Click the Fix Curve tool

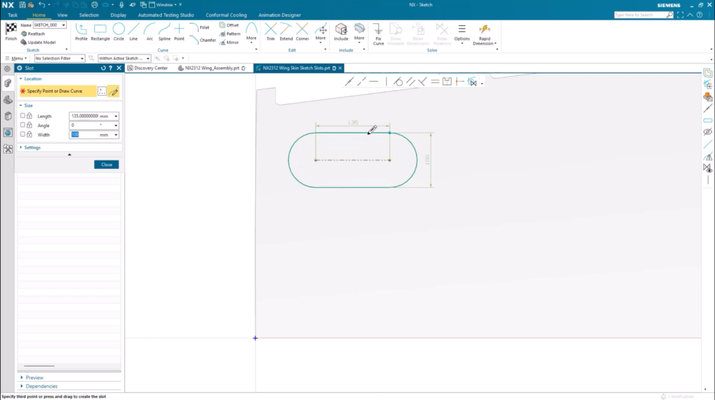[x=378, y=32]
